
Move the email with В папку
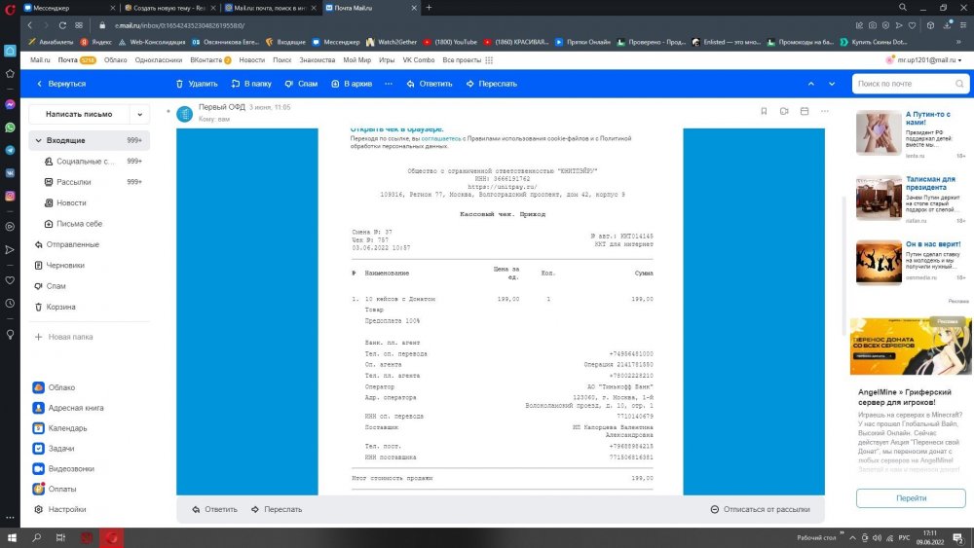[251, 84]
